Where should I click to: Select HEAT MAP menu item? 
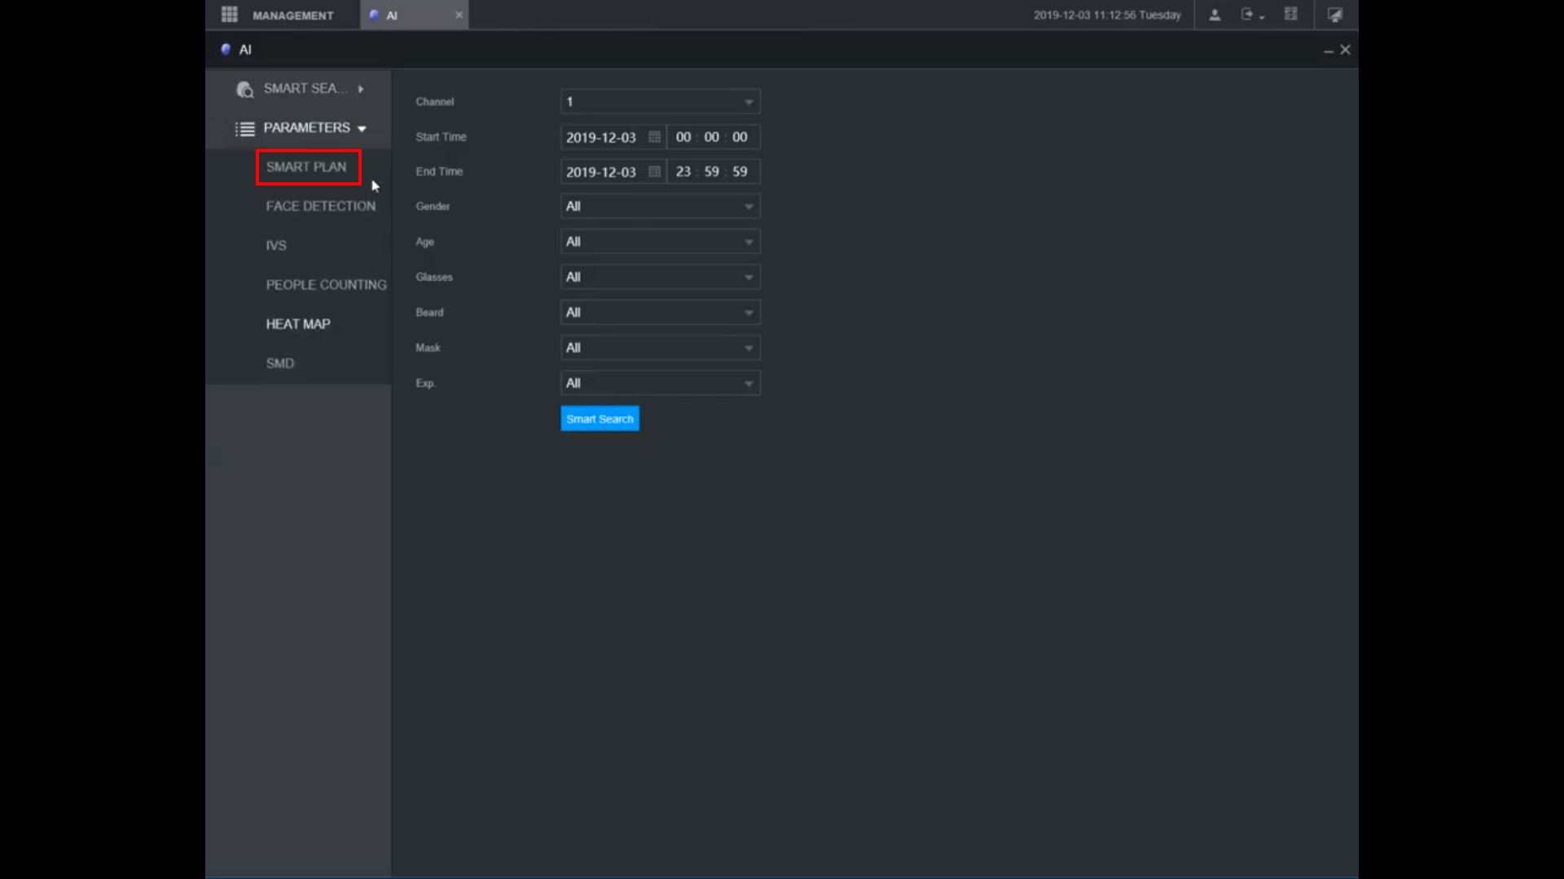[x=298, y=324]
